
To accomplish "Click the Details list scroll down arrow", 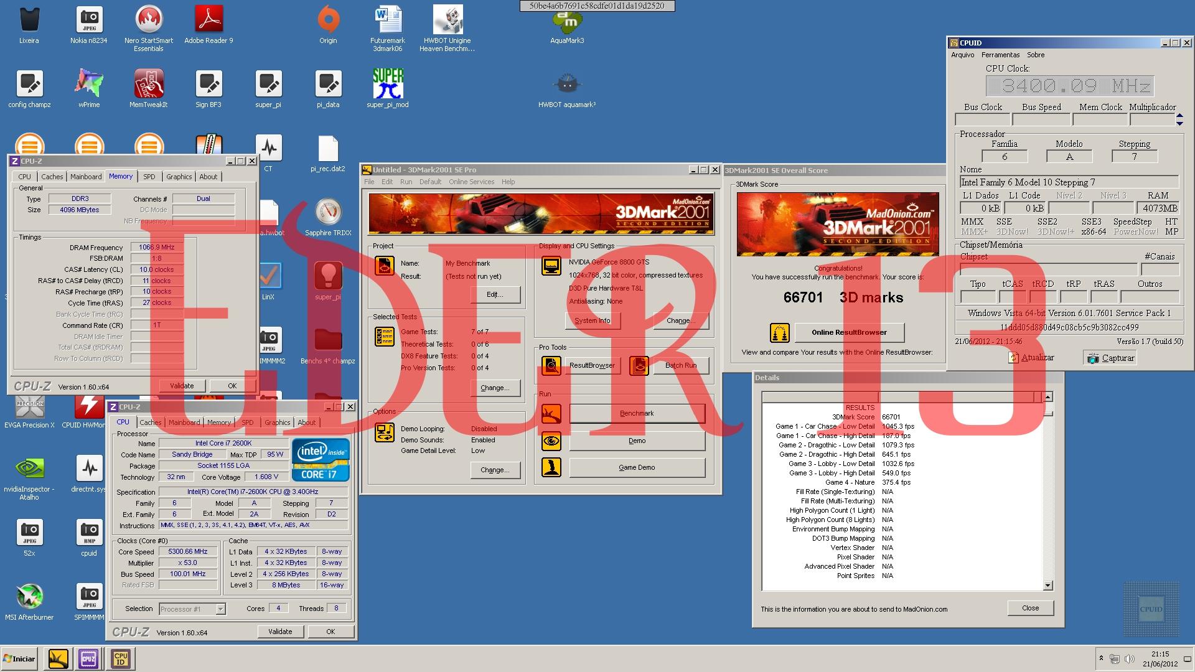I will click(x=1048, y=586).
